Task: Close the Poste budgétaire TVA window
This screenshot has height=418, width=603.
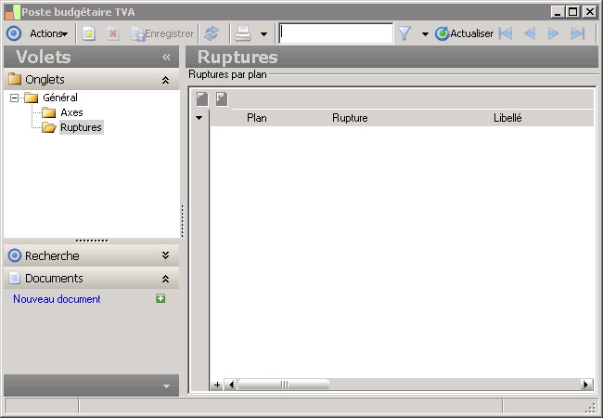Action: (x=589, y=12)
